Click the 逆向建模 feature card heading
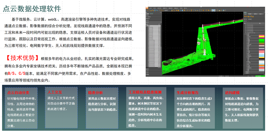 pos(232,92)
